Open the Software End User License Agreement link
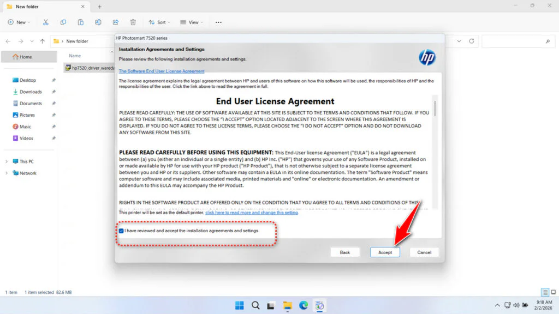The height and width of the screenshot is (314, 559). point(161,71)
